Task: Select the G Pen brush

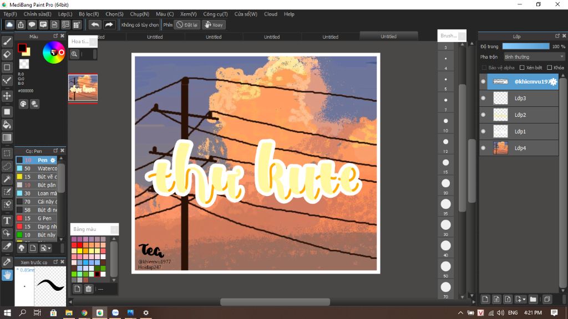Action: [36, 218]
